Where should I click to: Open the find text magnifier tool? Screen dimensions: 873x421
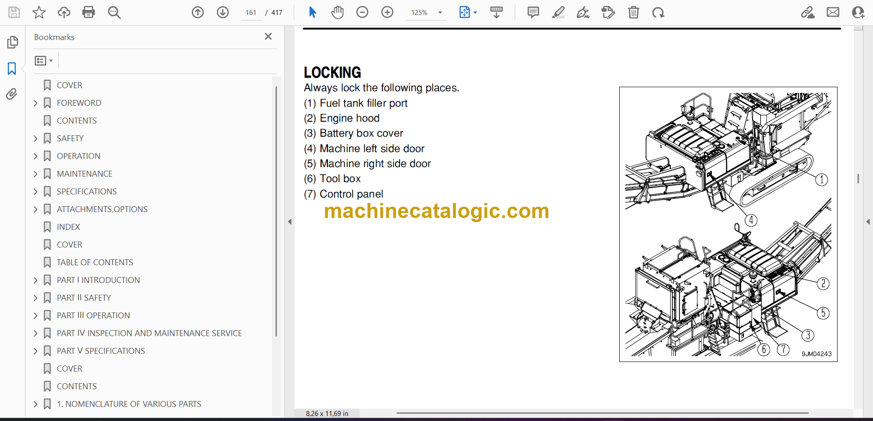(114, 12)
